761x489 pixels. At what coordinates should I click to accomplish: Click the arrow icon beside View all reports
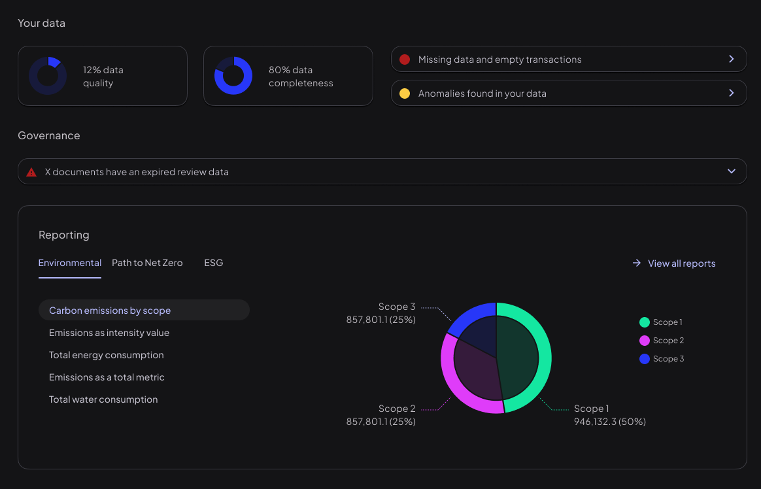click(x=637, y=263)
